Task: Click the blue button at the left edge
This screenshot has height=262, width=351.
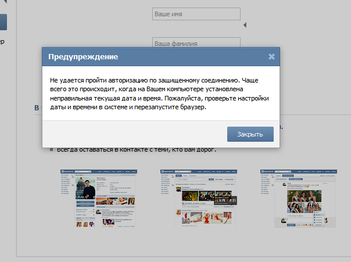Action: (x=3, y=22)
